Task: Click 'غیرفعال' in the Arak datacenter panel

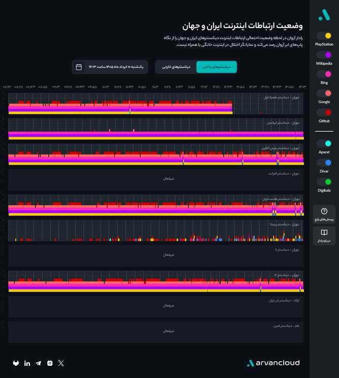Action: coord(169,305)
